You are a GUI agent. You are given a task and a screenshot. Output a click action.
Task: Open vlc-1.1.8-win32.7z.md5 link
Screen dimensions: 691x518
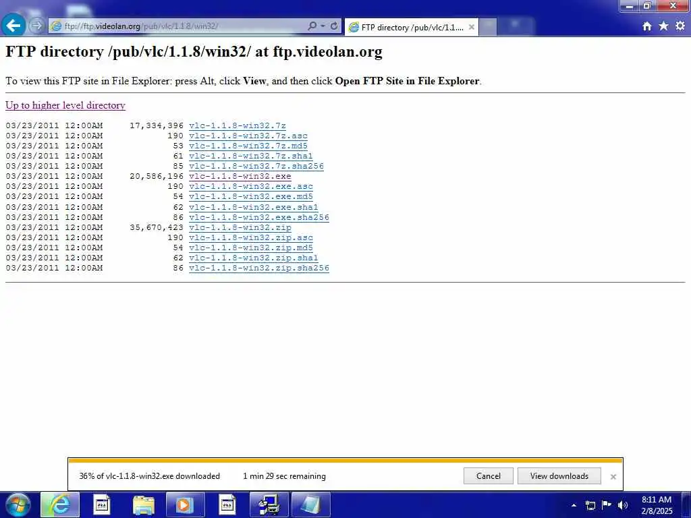(248, 146)
